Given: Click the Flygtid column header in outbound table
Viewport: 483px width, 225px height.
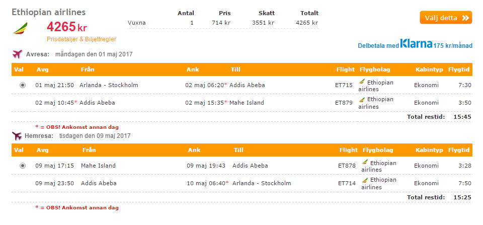Looking at the screenshot, I should pyautogui.click(x=459, y=69).
